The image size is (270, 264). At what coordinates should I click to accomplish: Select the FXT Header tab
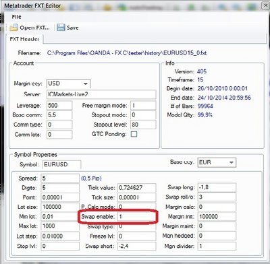(24, 39)
